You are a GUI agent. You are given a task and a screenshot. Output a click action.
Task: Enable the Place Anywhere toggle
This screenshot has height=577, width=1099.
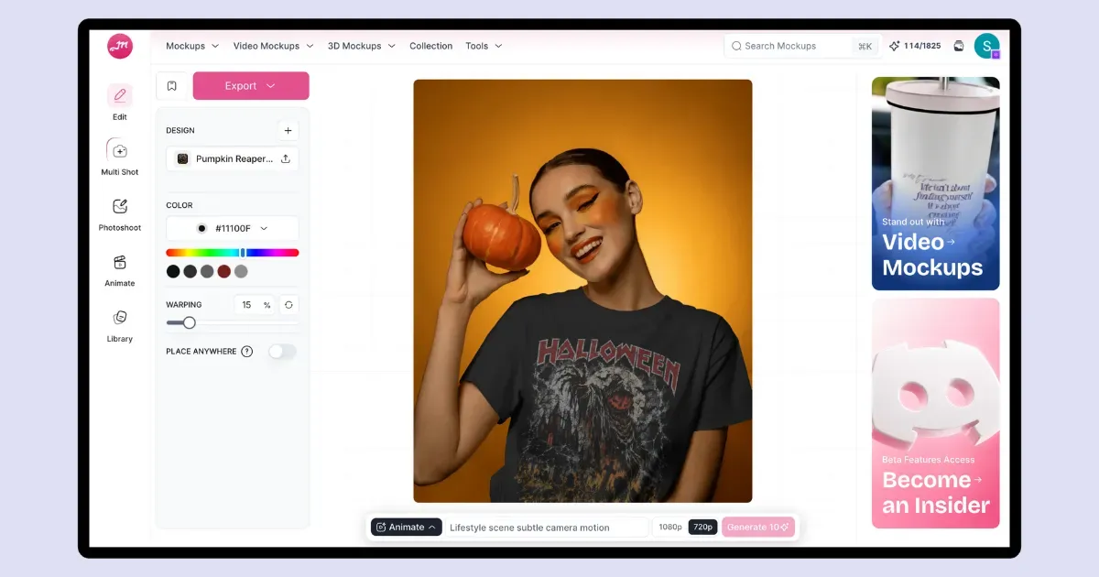(x=282, y=352)
